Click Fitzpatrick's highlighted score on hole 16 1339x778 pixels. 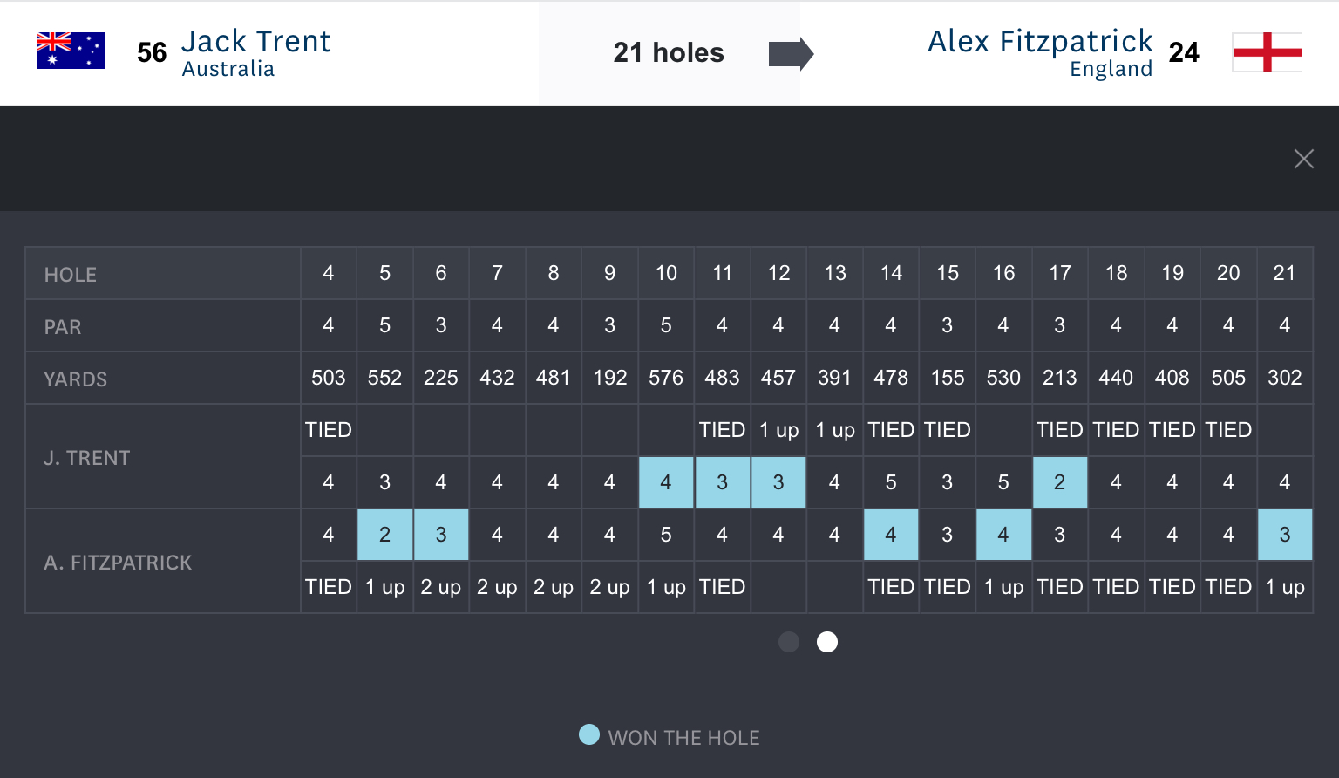coord(1003,535)
